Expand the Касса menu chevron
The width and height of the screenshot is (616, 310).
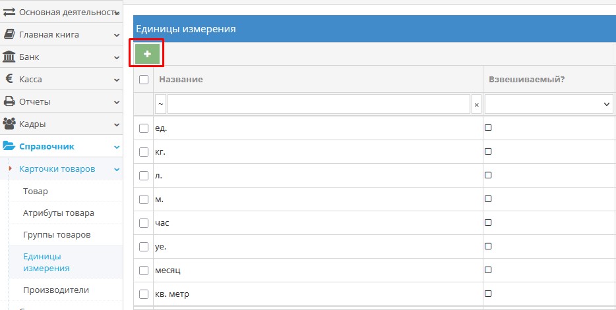point(117,80)
